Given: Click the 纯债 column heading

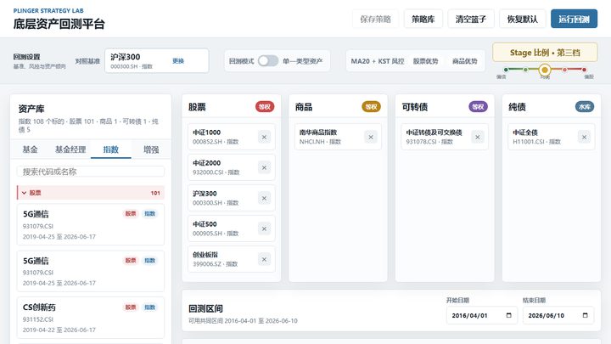Looking at the screenshot, I should click(x=517, y=107).
